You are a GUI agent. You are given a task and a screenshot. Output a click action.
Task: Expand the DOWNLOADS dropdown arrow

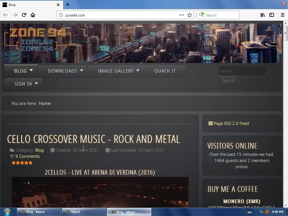click(82, 70)
